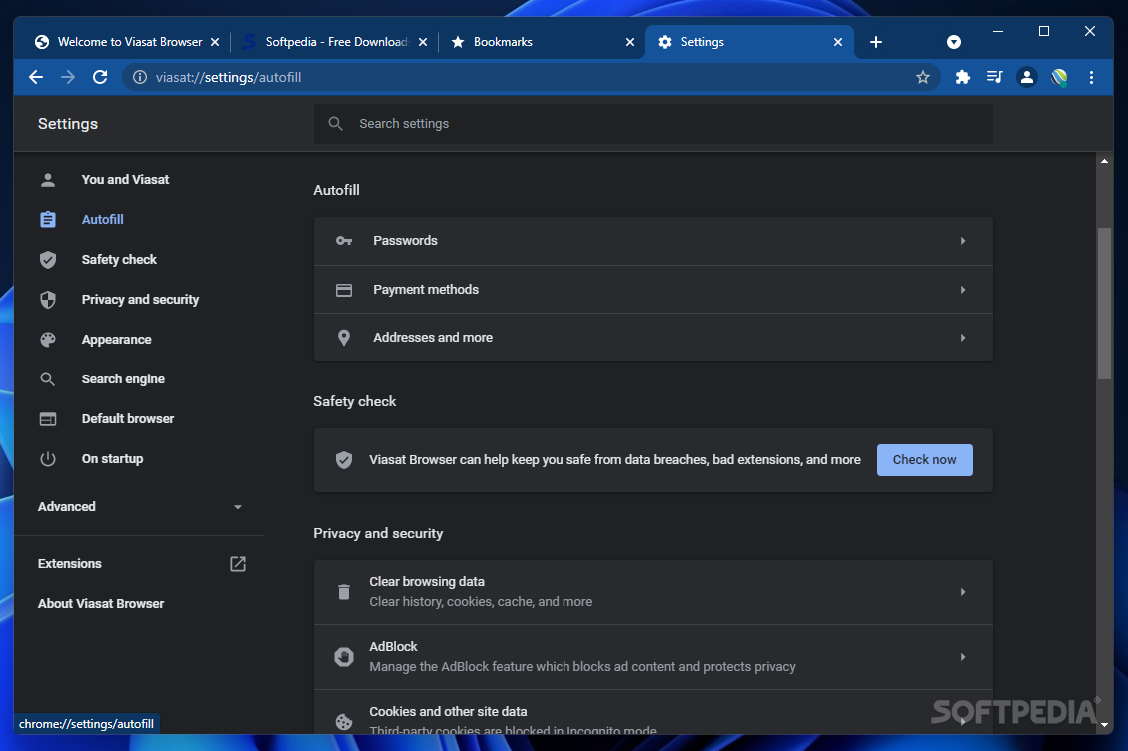Select Autofill in the sidebar
1128x751 pixels.
pos(102,220)
